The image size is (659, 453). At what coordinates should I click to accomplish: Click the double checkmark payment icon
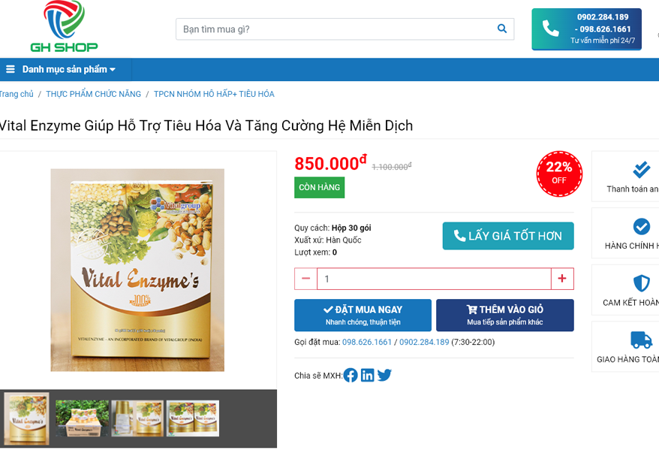pos(641,170)
